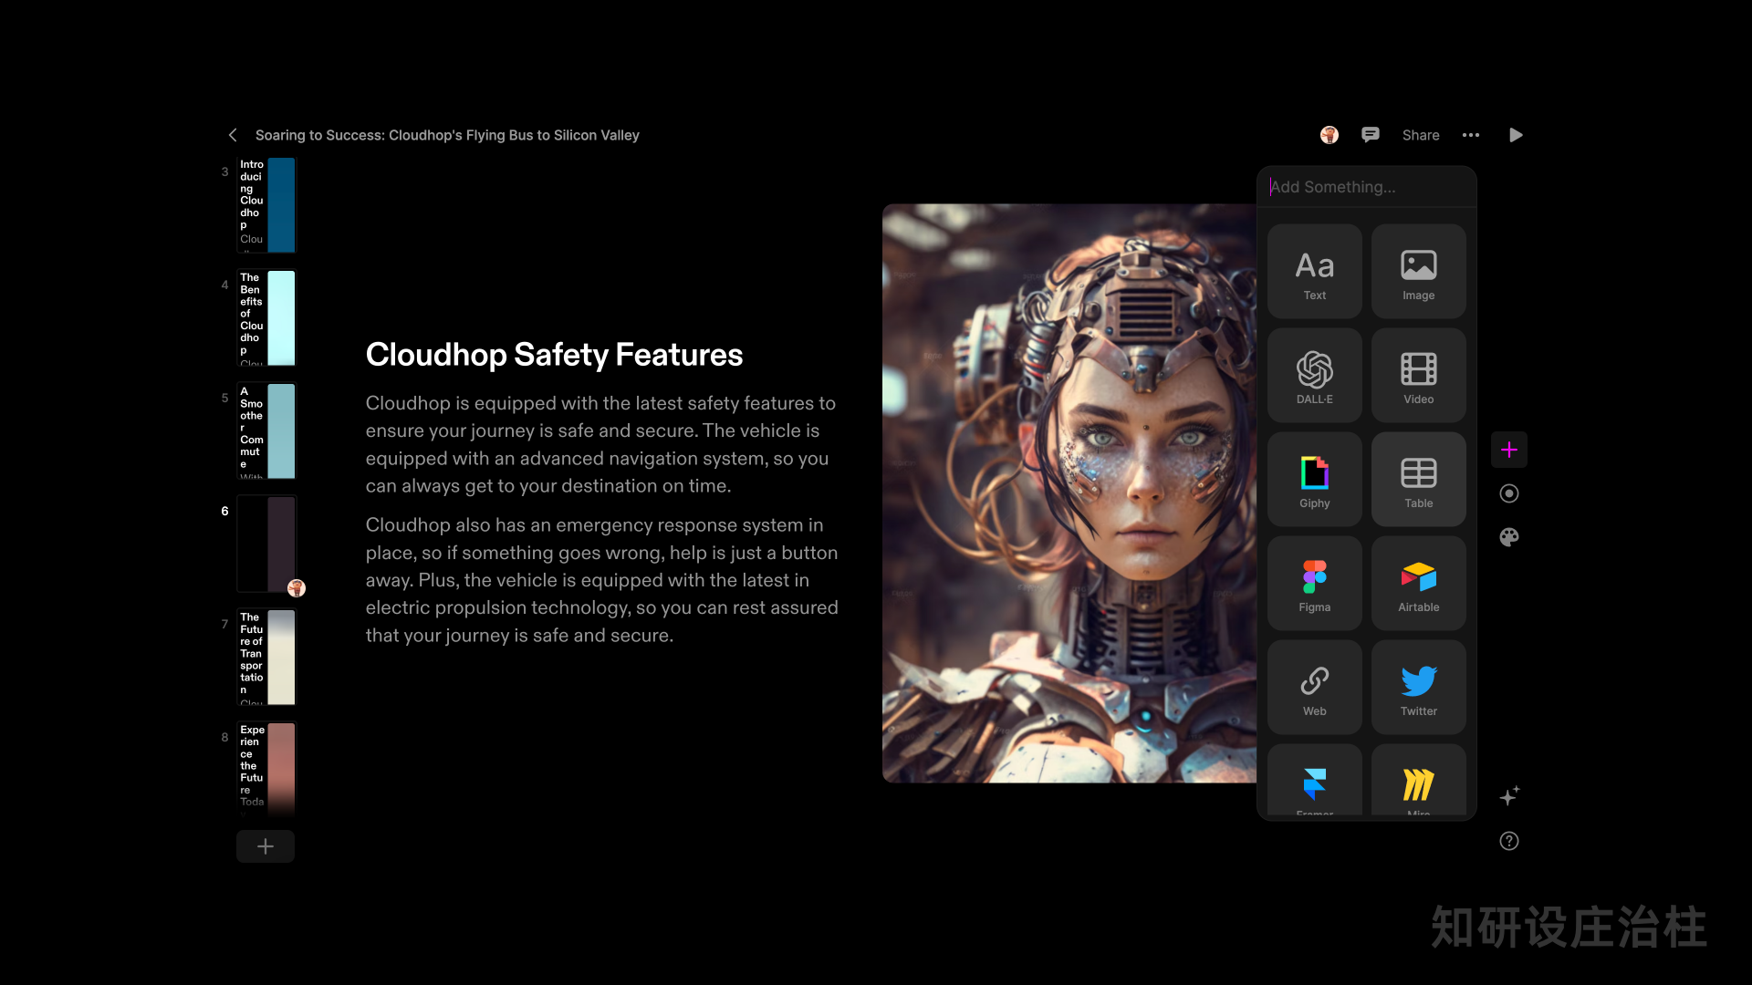Add a Web link embed
Screen dimensions: 1752x985
(1314, 687)
